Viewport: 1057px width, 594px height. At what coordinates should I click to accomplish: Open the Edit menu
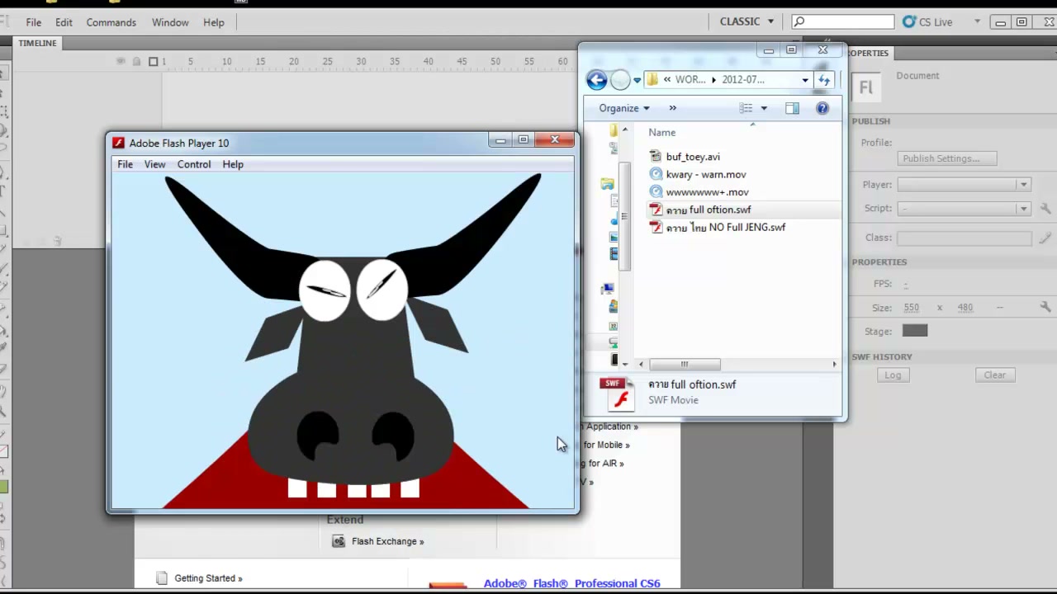point(64,22)
